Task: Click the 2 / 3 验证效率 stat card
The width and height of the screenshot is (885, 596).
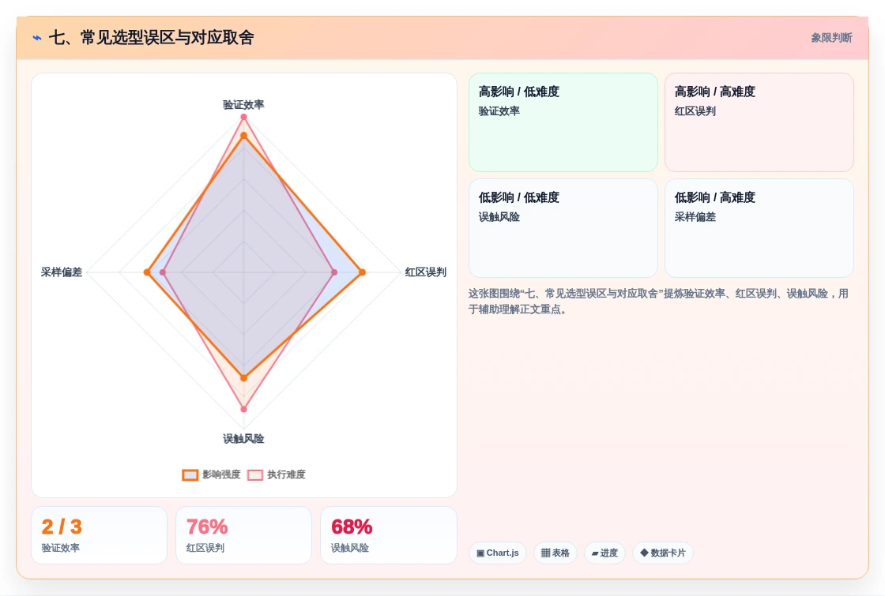Action: click(x=100, y=535)
